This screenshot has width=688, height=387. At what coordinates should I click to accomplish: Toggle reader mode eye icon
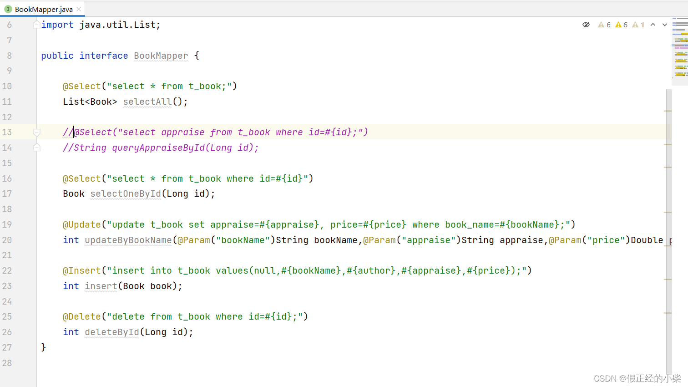[586, 25]
